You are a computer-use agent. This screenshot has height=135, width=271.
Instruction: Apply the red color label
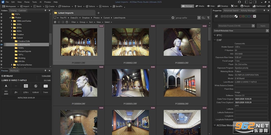coord(240,16)
